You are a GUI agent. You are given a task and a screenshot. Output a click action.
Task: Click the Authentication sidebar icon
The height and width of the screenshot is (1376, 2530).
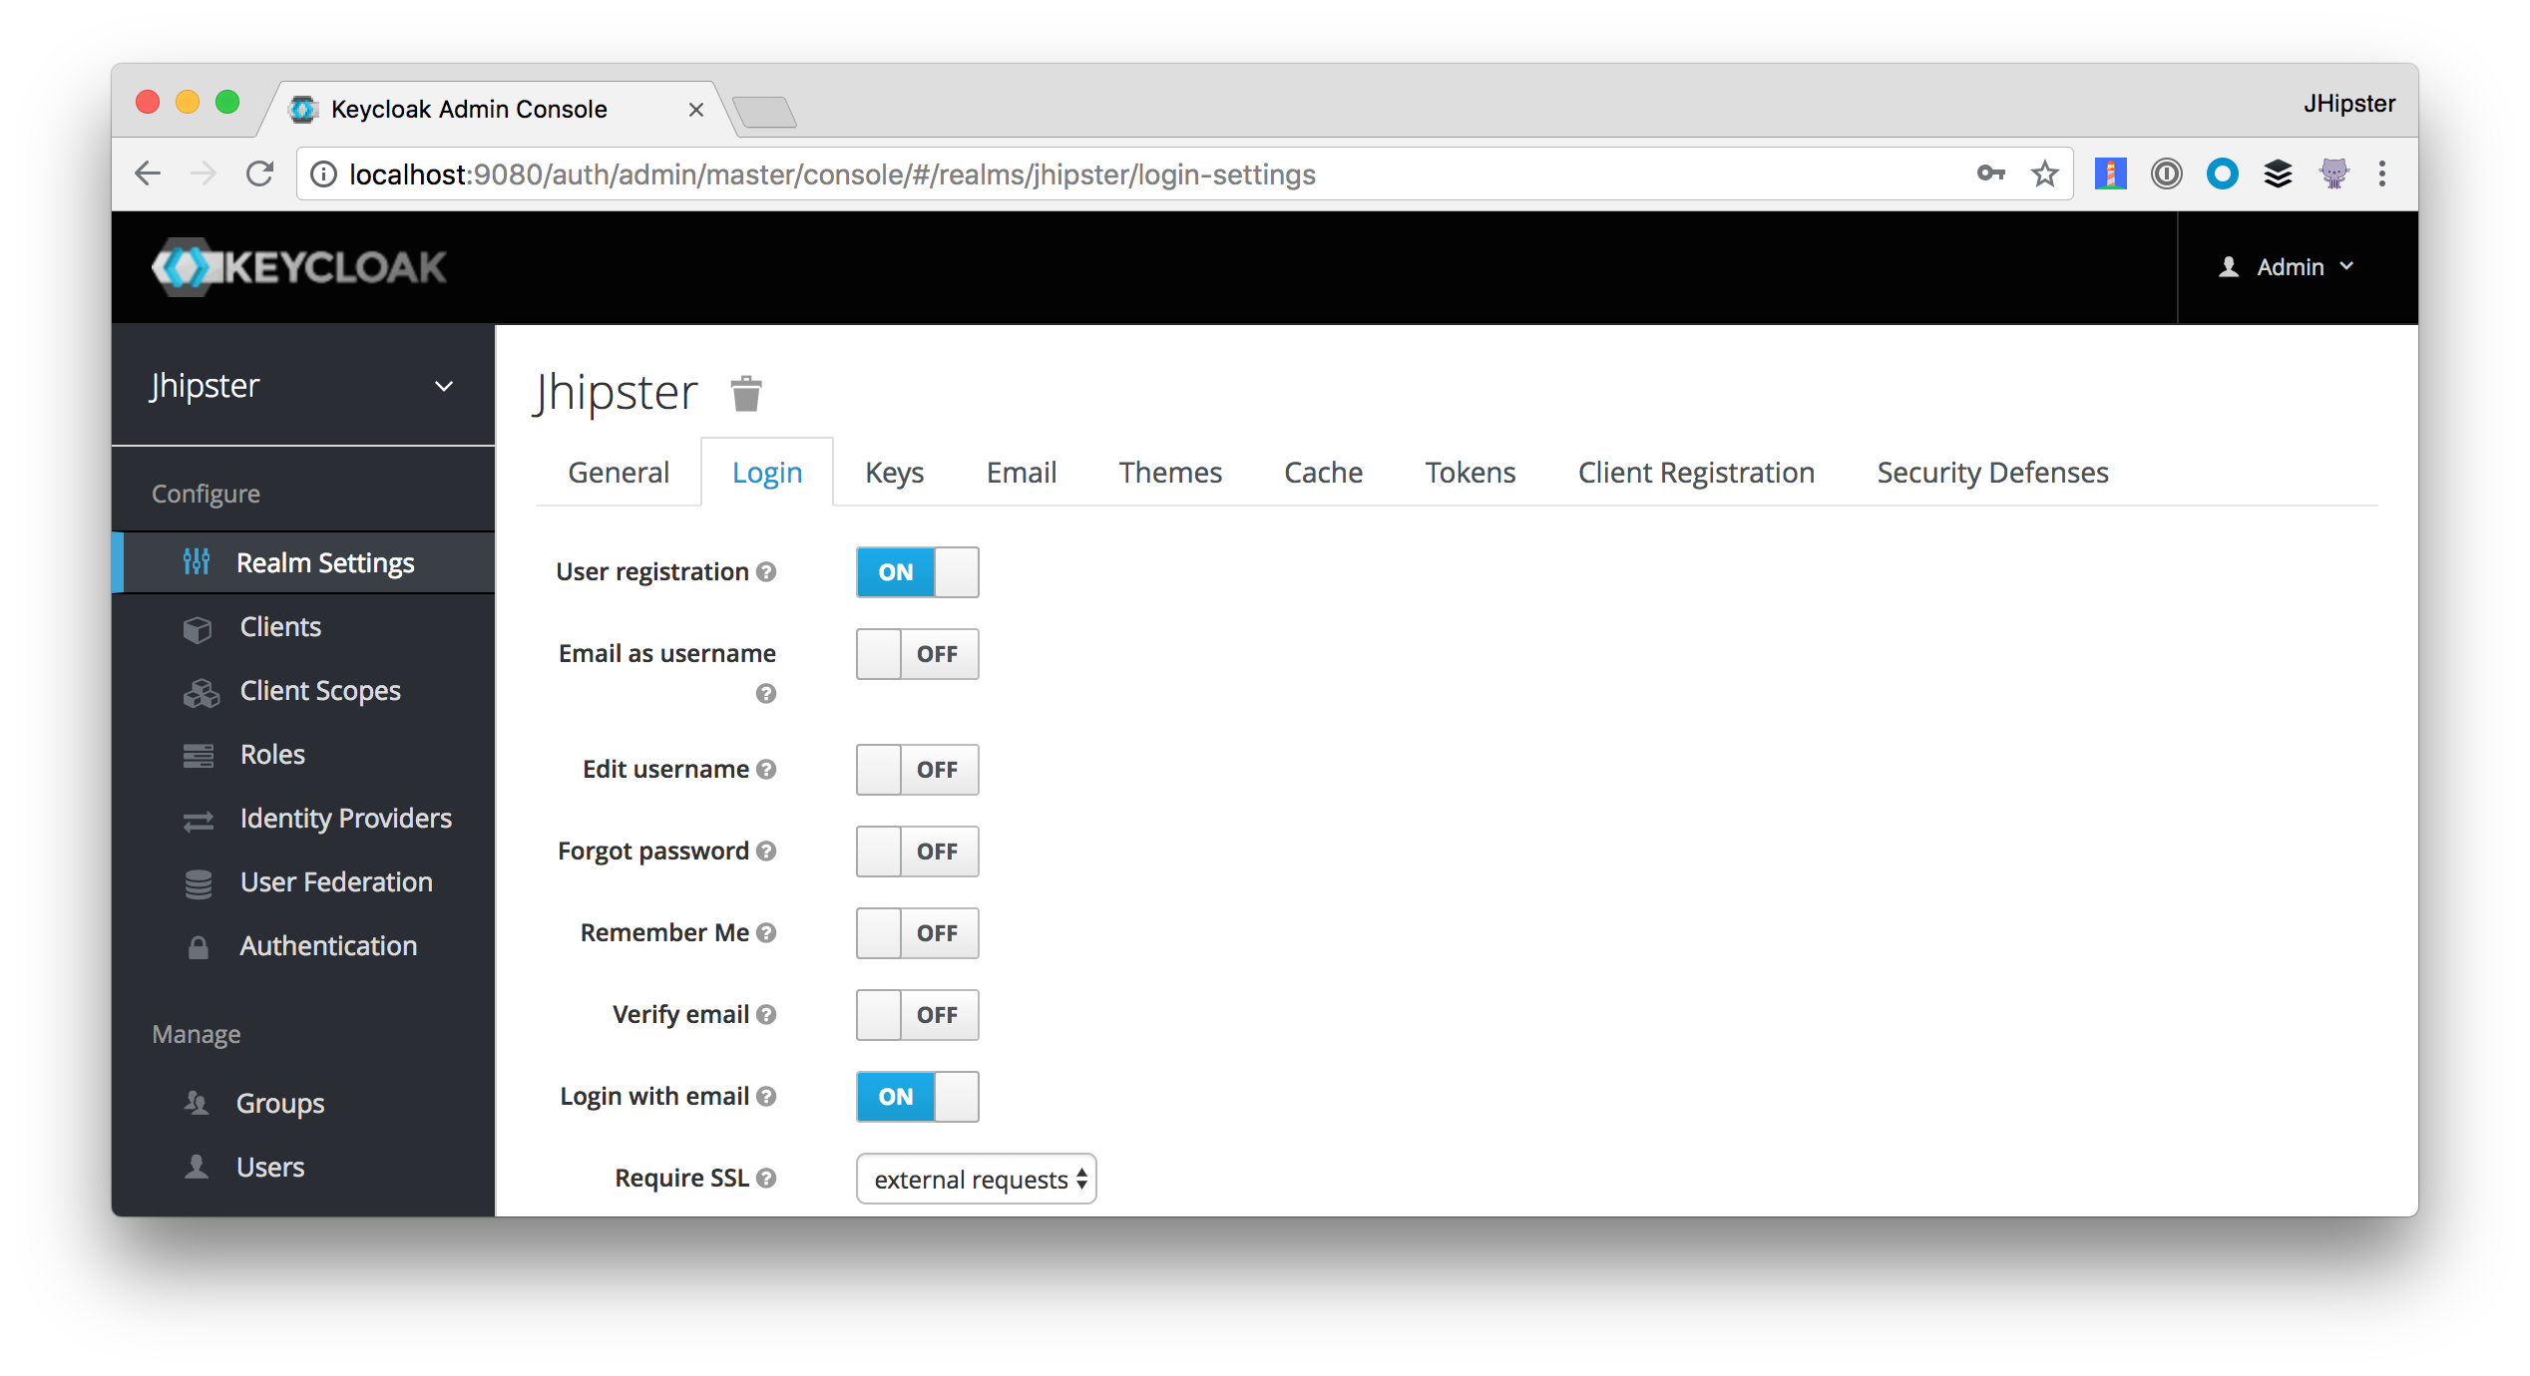(200, 945)
